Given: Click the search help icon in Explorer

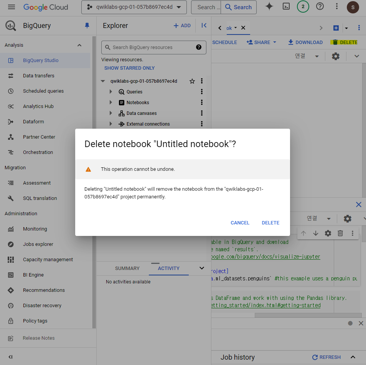Looking at the screenshot, I should [x=199, y=47].
